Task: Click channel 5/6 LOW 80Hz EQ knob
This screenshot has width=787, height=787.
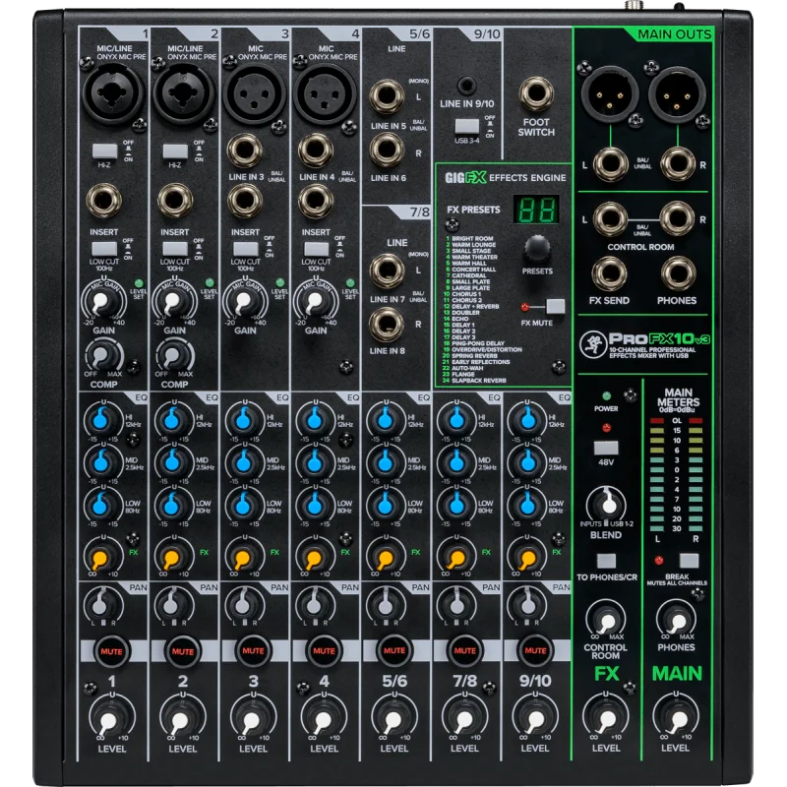Action: point(385,506)
